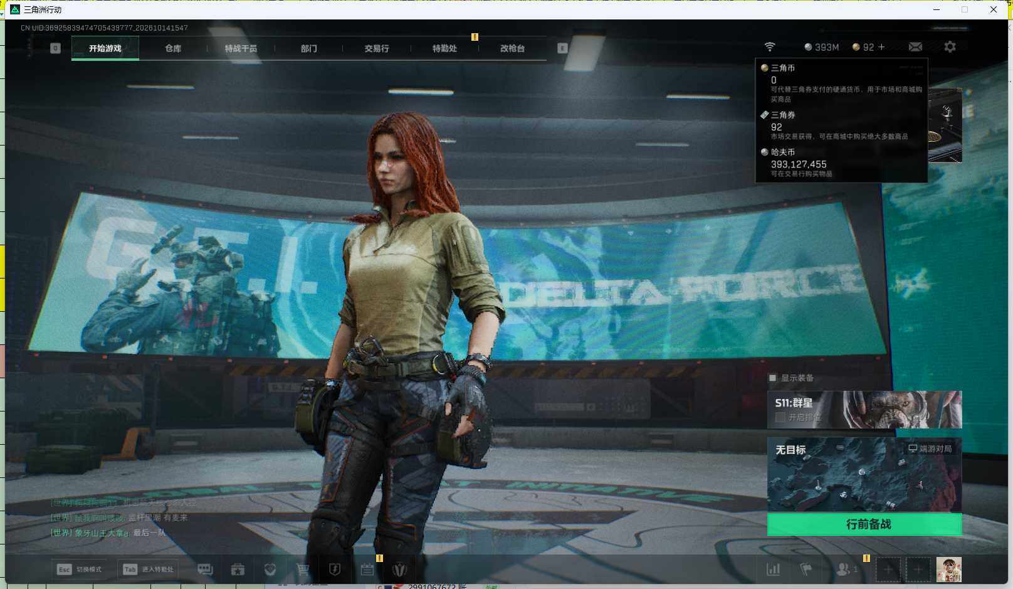Click the player avatar thumbnail
The width and height of the screenshot is (1013, 589).
(x=949, y=570)
